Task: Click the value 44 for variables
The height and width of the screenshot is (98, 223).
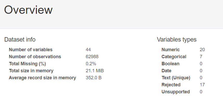Action: tap(88, 50)
